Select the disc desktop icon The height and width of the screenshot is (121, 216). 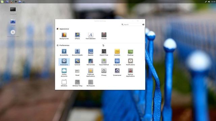pyautogui.click(x=13, y=33)
